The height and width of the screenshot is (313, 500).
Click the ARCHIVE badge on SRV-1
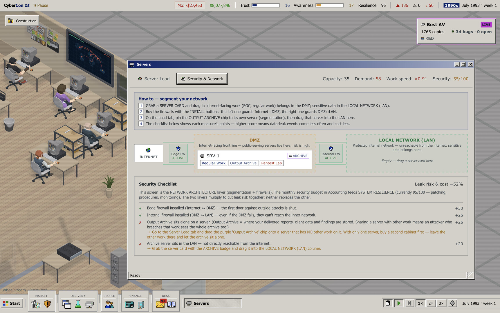coord(298,156)
